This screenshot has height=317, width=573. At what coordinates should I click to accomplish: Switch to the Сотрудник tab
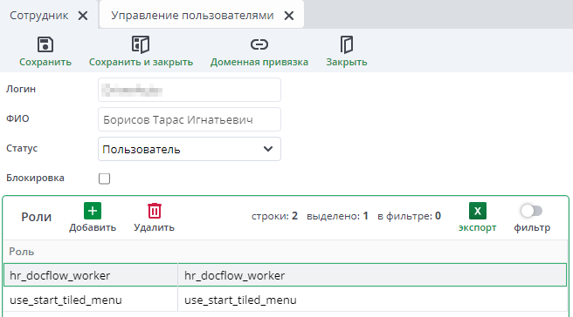38,16
